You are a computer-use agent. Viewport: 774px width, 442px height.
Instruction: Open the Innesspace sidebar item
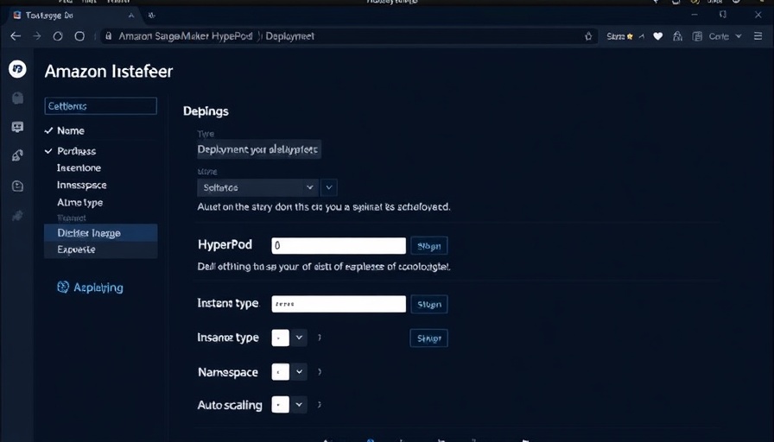coord(81,186)
